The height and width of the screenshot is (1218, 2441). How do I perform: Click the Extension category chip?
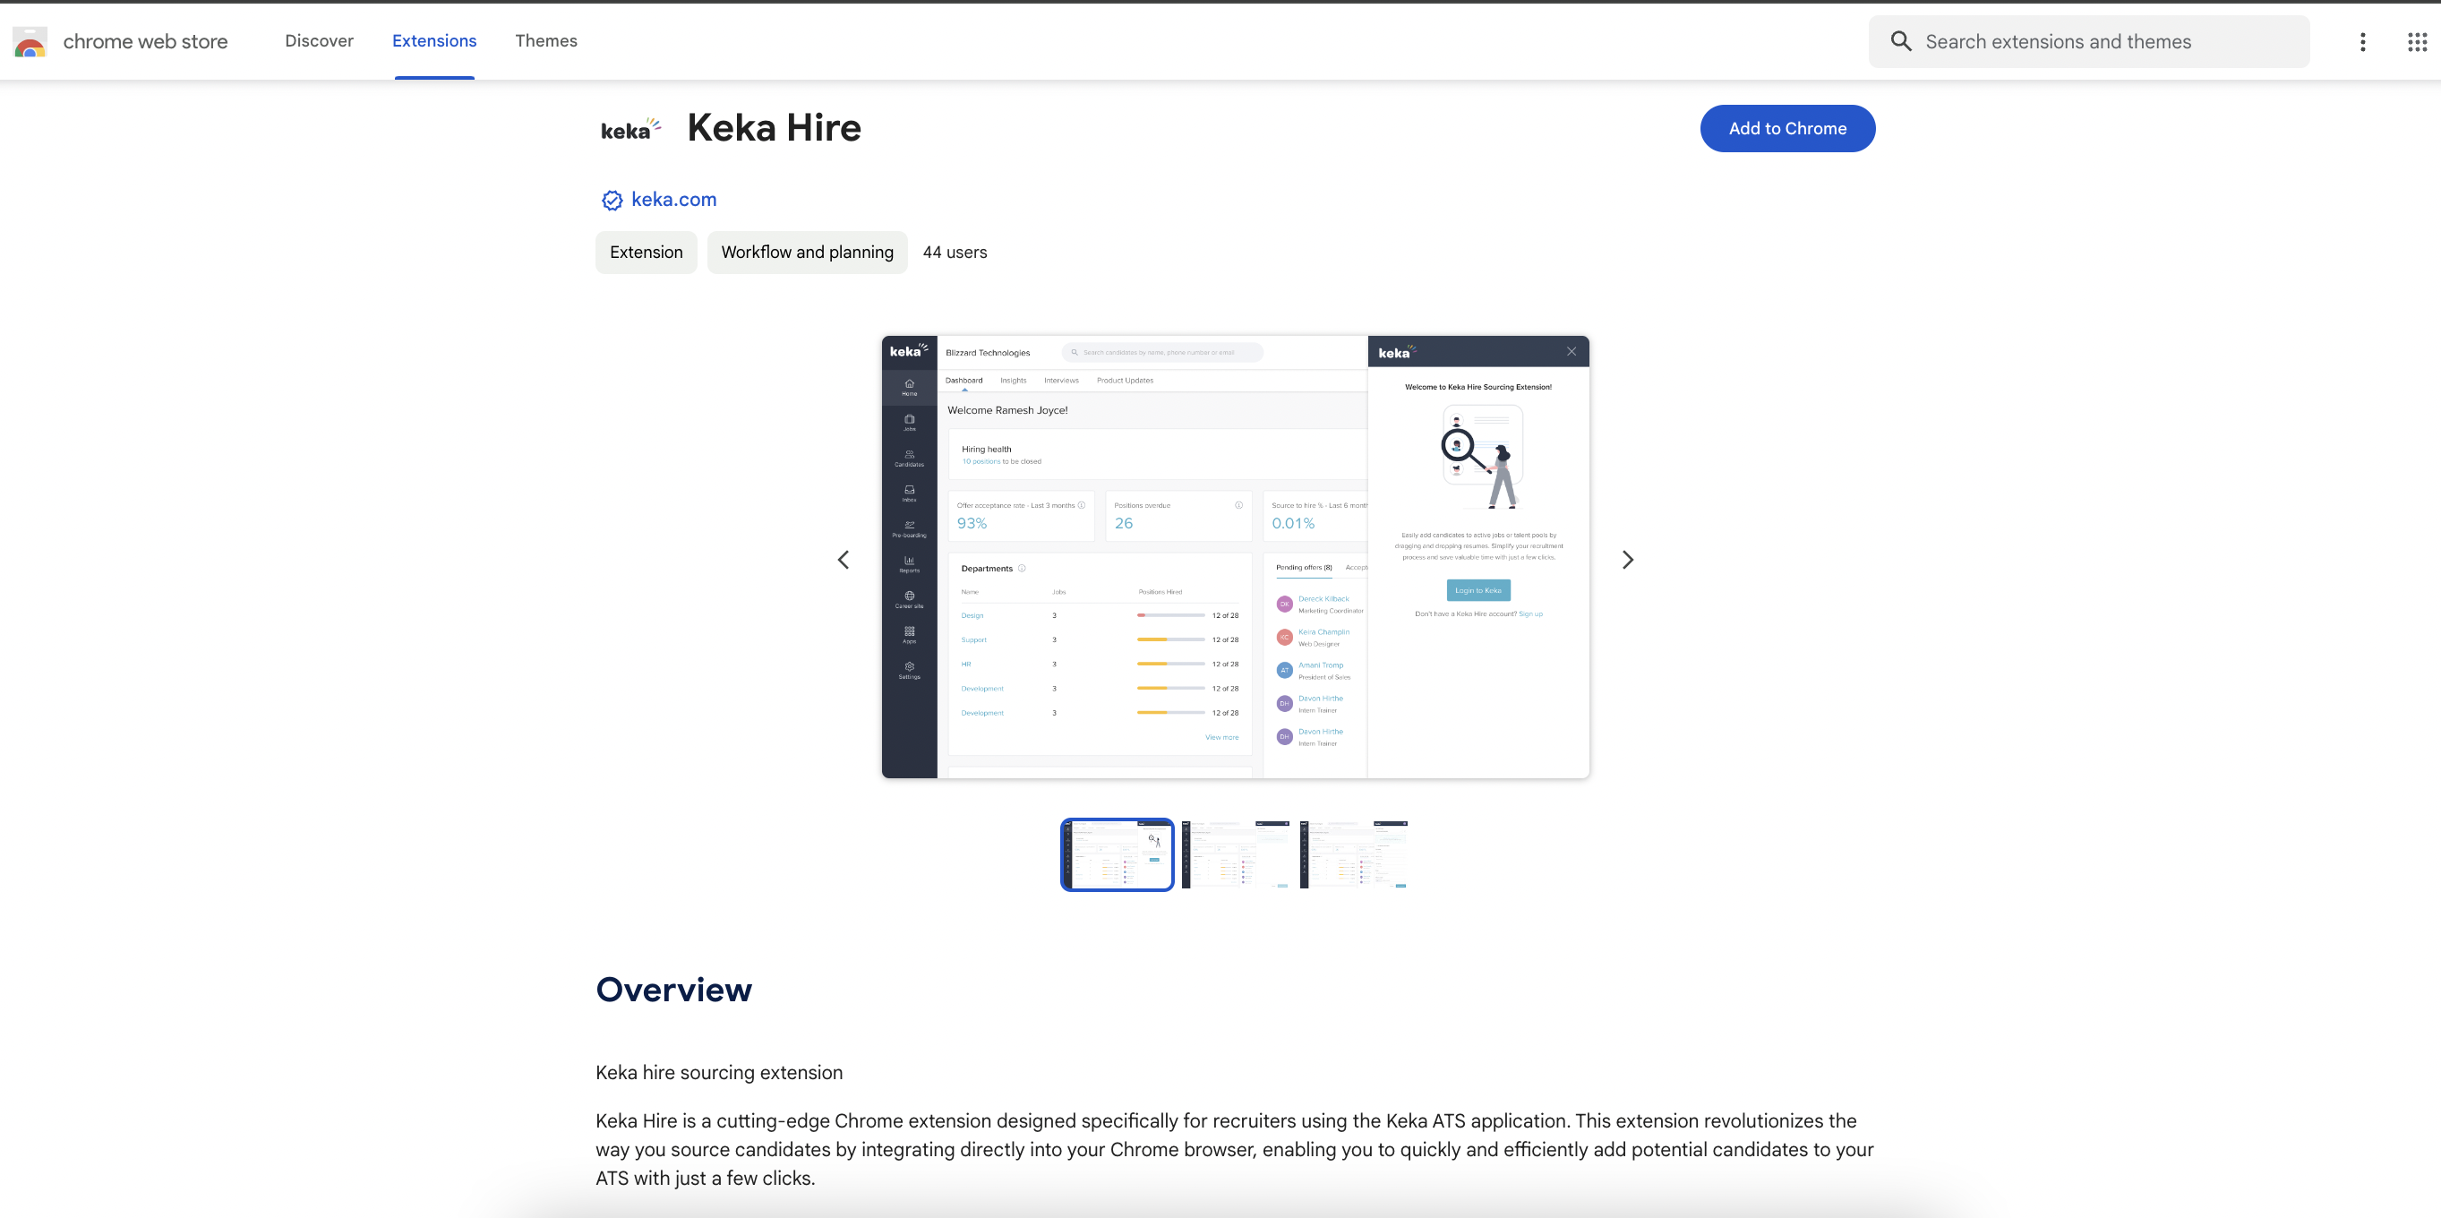pyautogui.click(x=646, y=253)
